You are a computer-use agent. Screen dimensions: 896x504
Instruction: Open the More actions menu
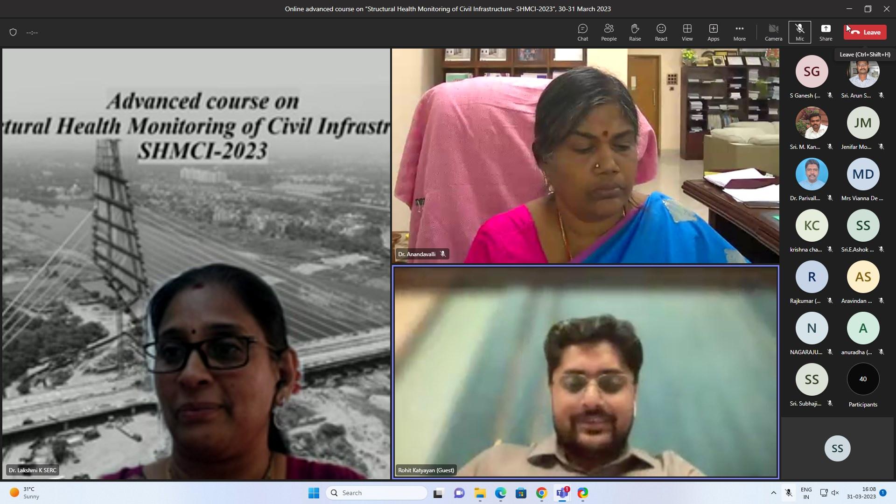(x=739, y=32)
